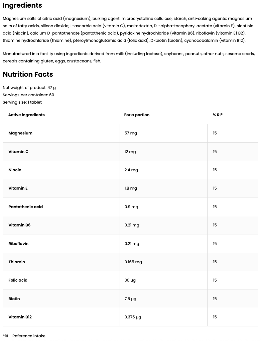Click the 'Servings per container: 60' text
Viewport: 261px width, 341px height.
(28, 95)
